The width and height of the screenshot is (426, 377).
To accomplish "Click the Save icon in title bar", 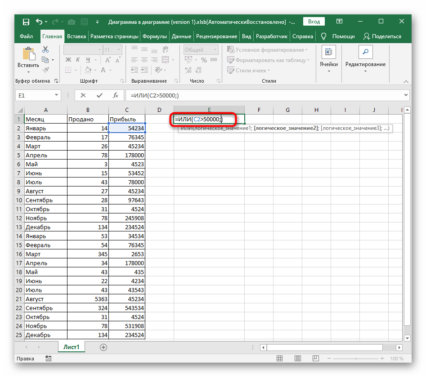I will pos(26,22).
